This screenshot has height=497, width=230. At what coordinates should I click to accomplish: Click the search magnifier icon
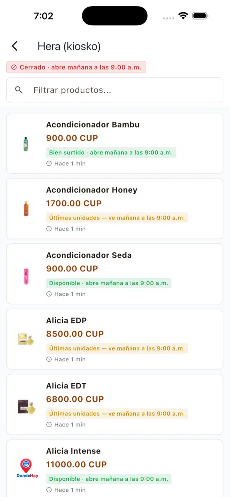(x=19, y=90)
